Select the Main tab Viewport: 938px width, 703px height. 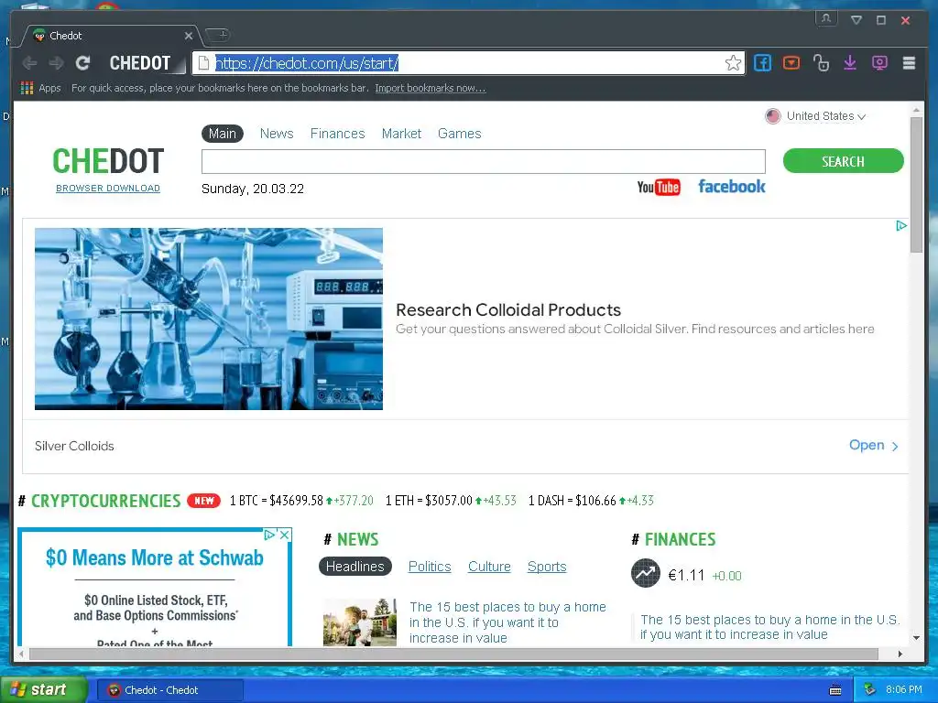click(x=223, y=134)
